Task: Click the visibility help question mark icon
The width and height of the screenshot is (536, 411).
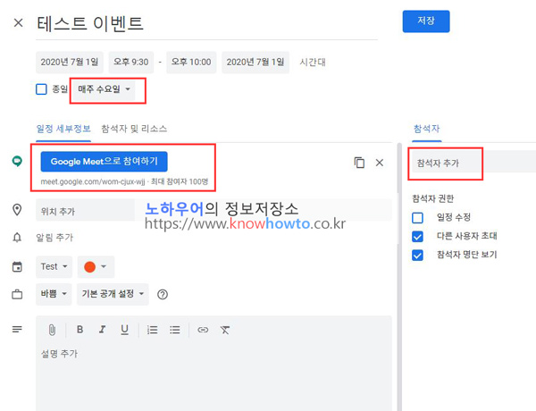Action: click(163, 295)
